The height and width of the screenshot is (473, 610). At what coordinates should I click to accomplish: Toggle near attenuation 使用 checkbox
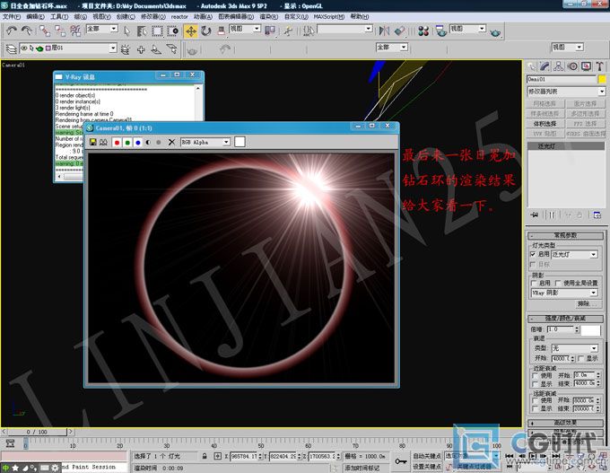click(535, 376)
